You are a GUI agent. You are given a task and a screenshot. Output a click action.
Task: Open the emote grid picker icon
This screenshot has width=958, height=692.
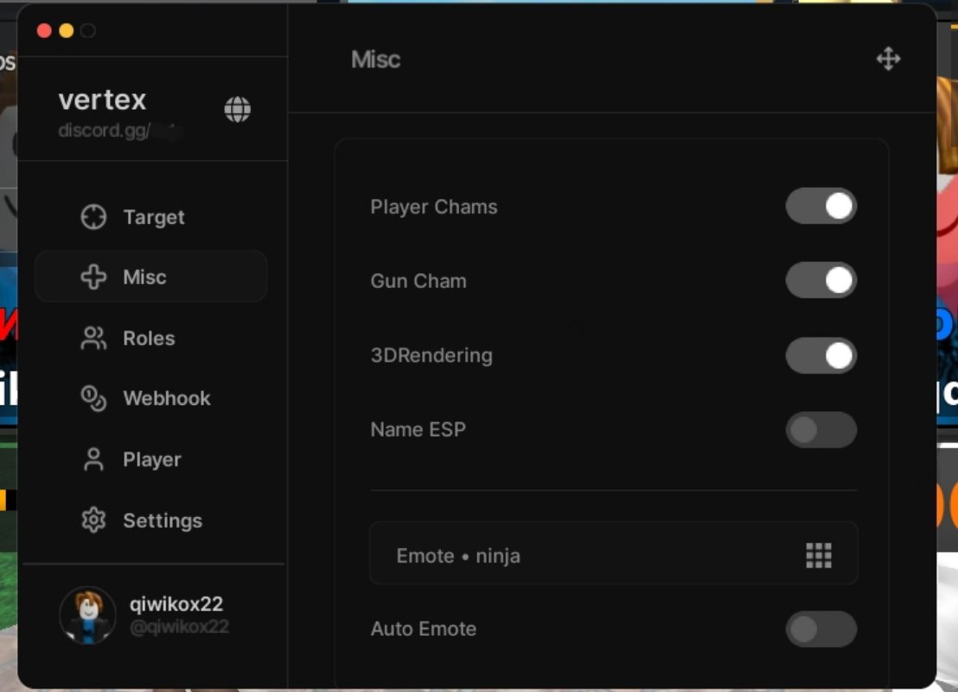click(x=819, y=555)
